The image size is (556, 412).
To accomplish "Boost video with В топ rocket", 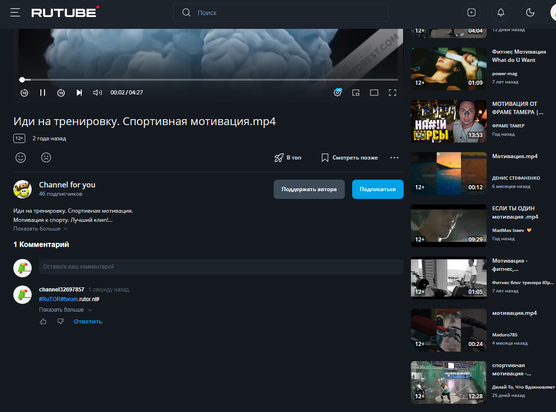I will (288, 158).
